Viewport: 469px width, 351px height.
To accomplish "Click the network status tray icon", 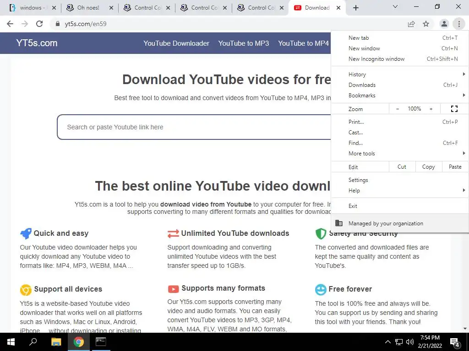I will coord(399,342).
